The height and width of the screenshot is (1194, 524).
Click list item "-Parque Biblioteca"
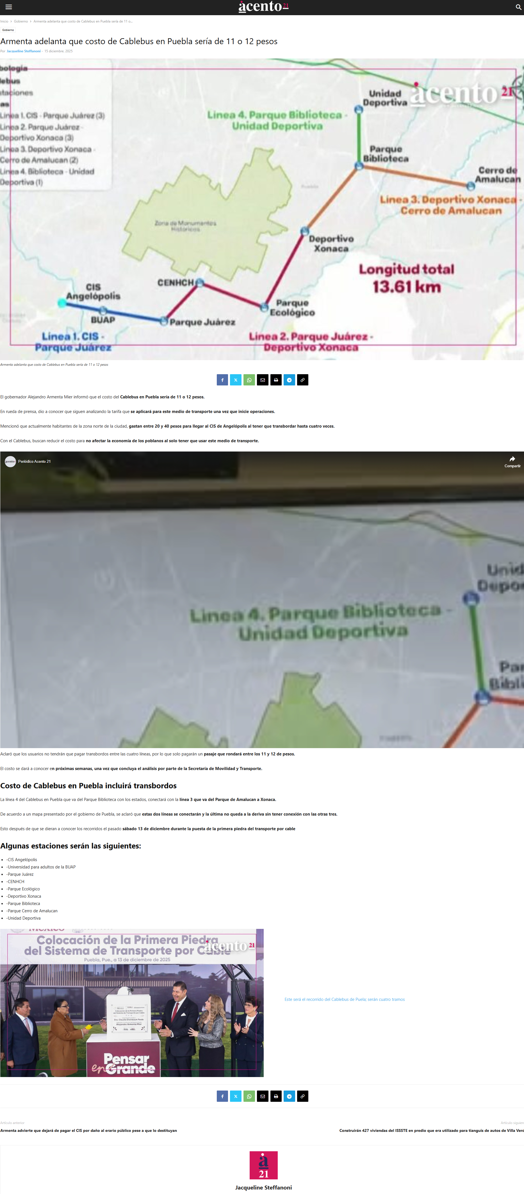point(23,903)
